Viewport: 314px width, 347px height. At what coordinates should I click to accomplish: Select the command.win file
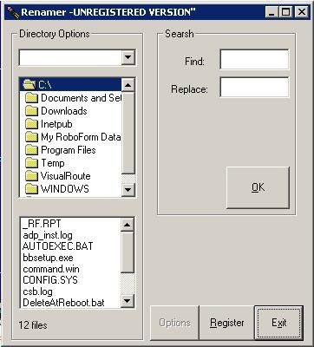[x=51, y=269]
